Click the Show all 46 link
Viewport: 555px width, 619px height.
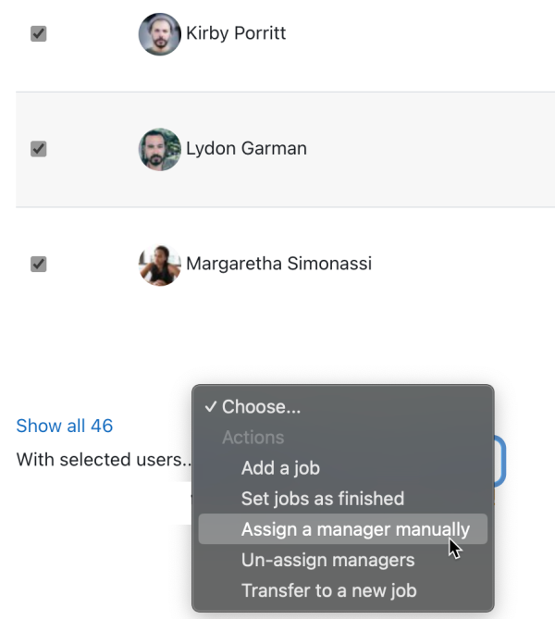pyautogui.click(x=65, y=426)
